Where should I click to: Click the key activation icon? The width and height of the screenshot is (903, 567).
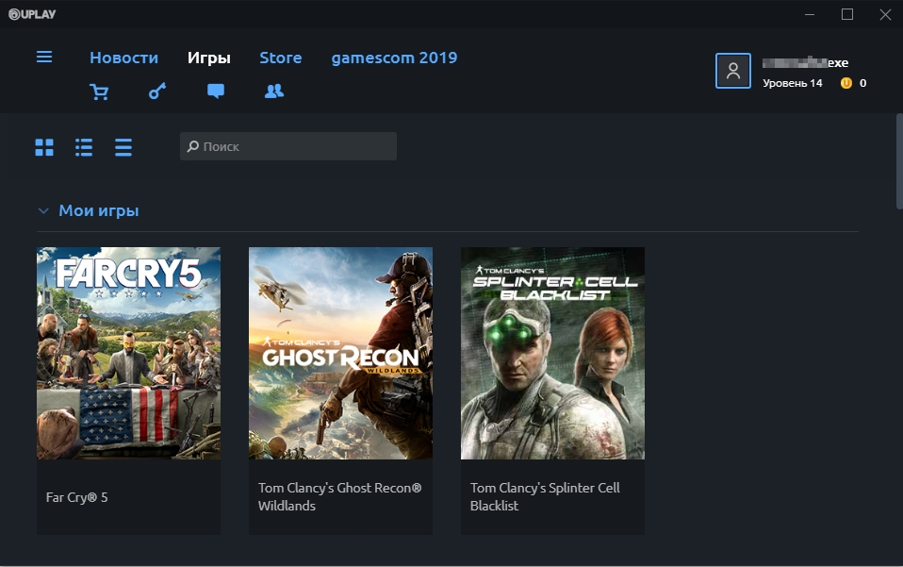157,92
